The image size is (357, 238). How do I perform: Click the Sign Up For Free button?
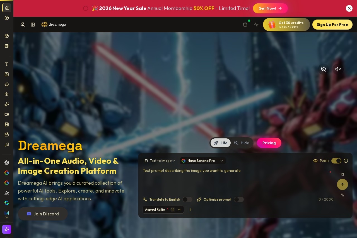(332, 25)
